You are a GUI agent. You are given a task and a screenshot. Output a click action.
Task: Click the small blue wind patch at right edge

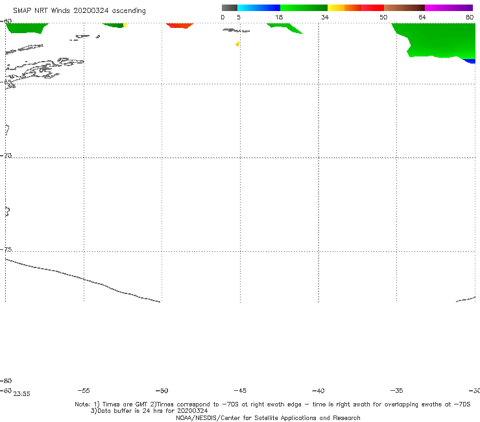470,61
